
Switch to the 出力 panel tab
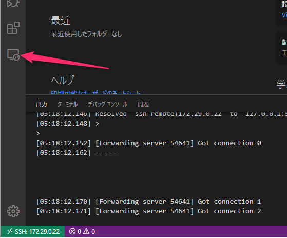(42, 104)
